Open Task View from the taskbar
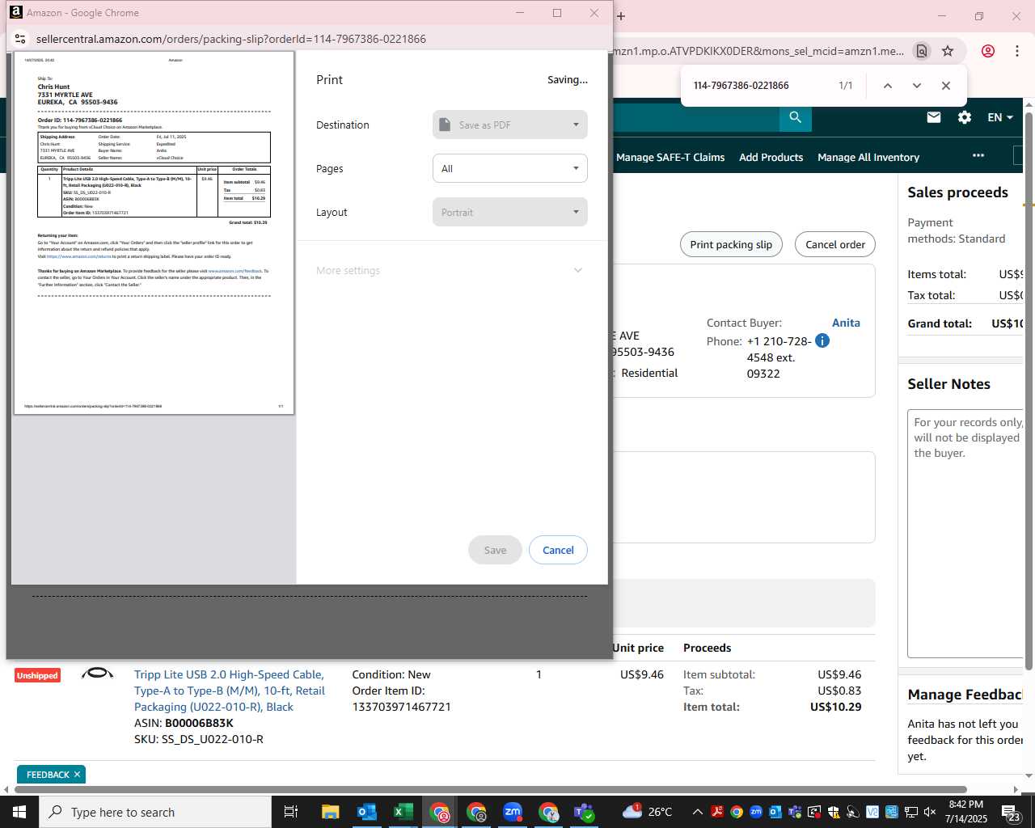1035x828 pixels. pos(291,812)
